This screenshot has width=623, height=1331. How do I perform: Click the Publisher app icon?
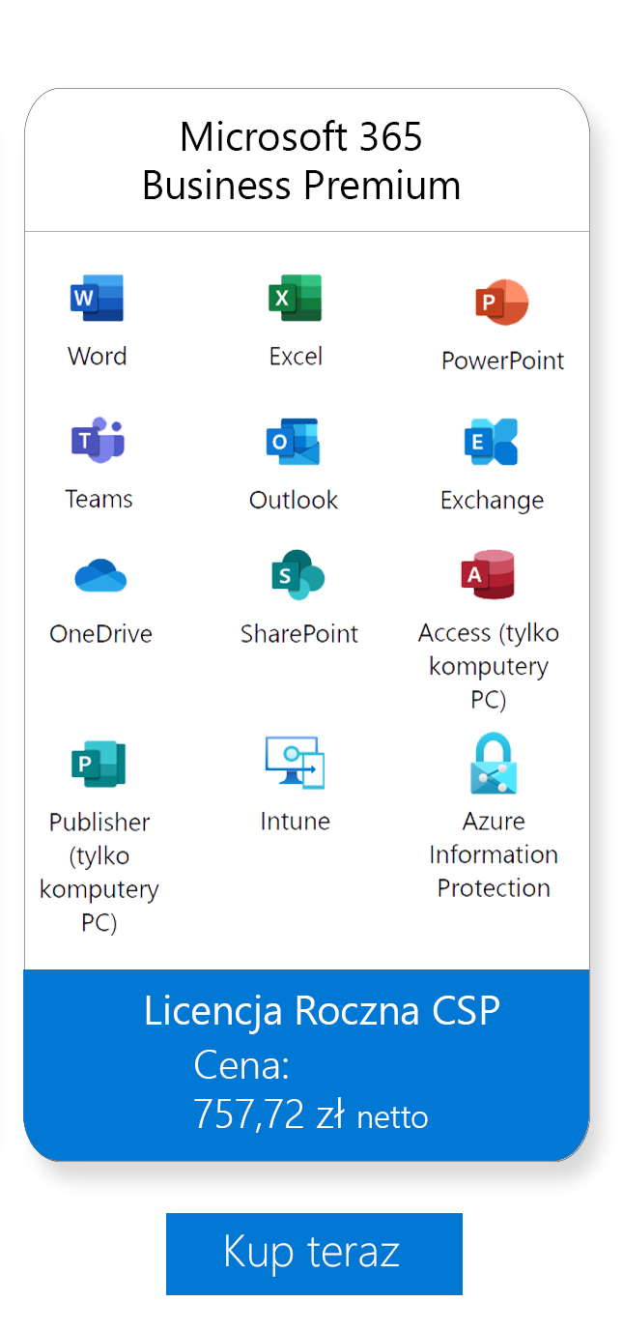(99, 765)
